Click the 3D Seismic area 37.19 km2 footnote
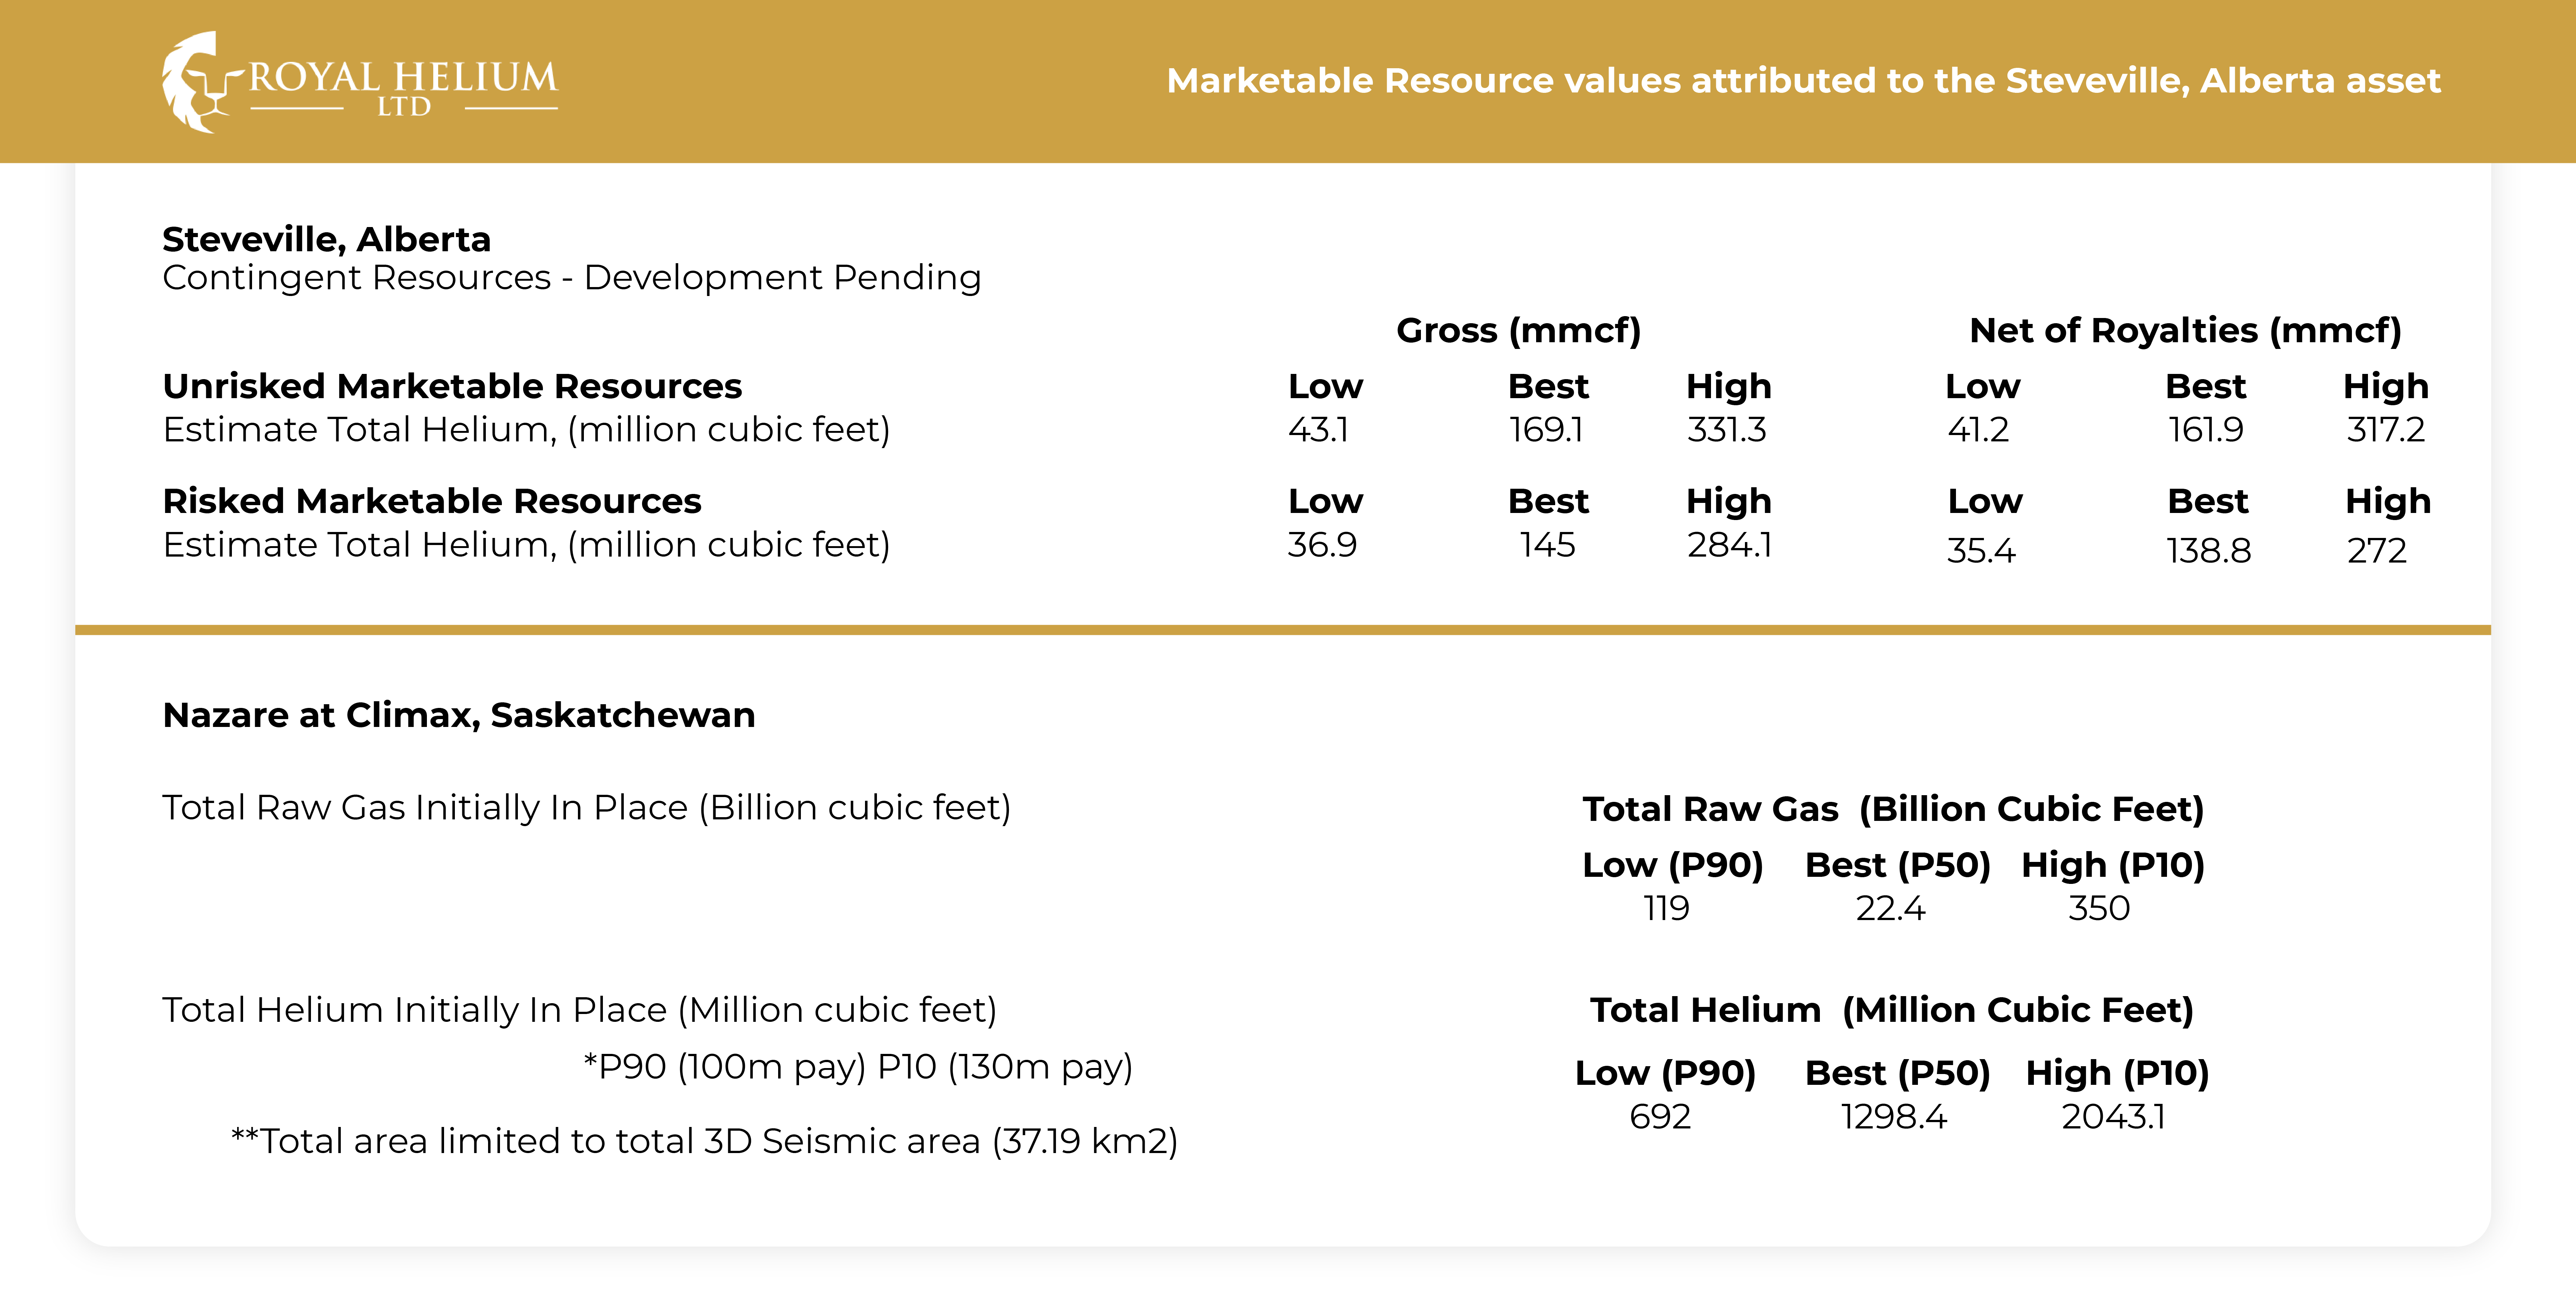Screen dimensions: 2576x1310 coord(705,1142)
